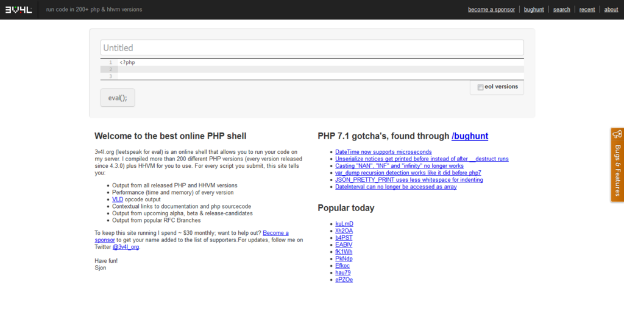Open DateInterval accessed as array link
The width and height of the screenshot is (624, 329).
point(396,187)
